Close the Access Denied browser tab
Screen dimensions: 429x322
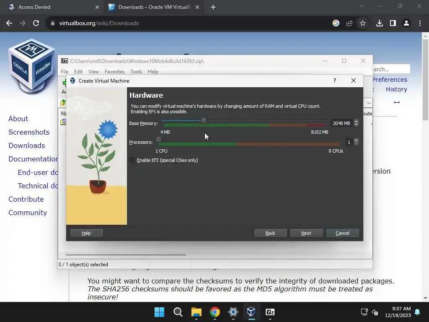point(97,7)
